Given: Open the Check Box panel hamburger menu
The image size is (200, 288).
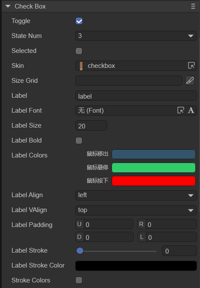Looking at the screenshot, I should tap(193, 6).
